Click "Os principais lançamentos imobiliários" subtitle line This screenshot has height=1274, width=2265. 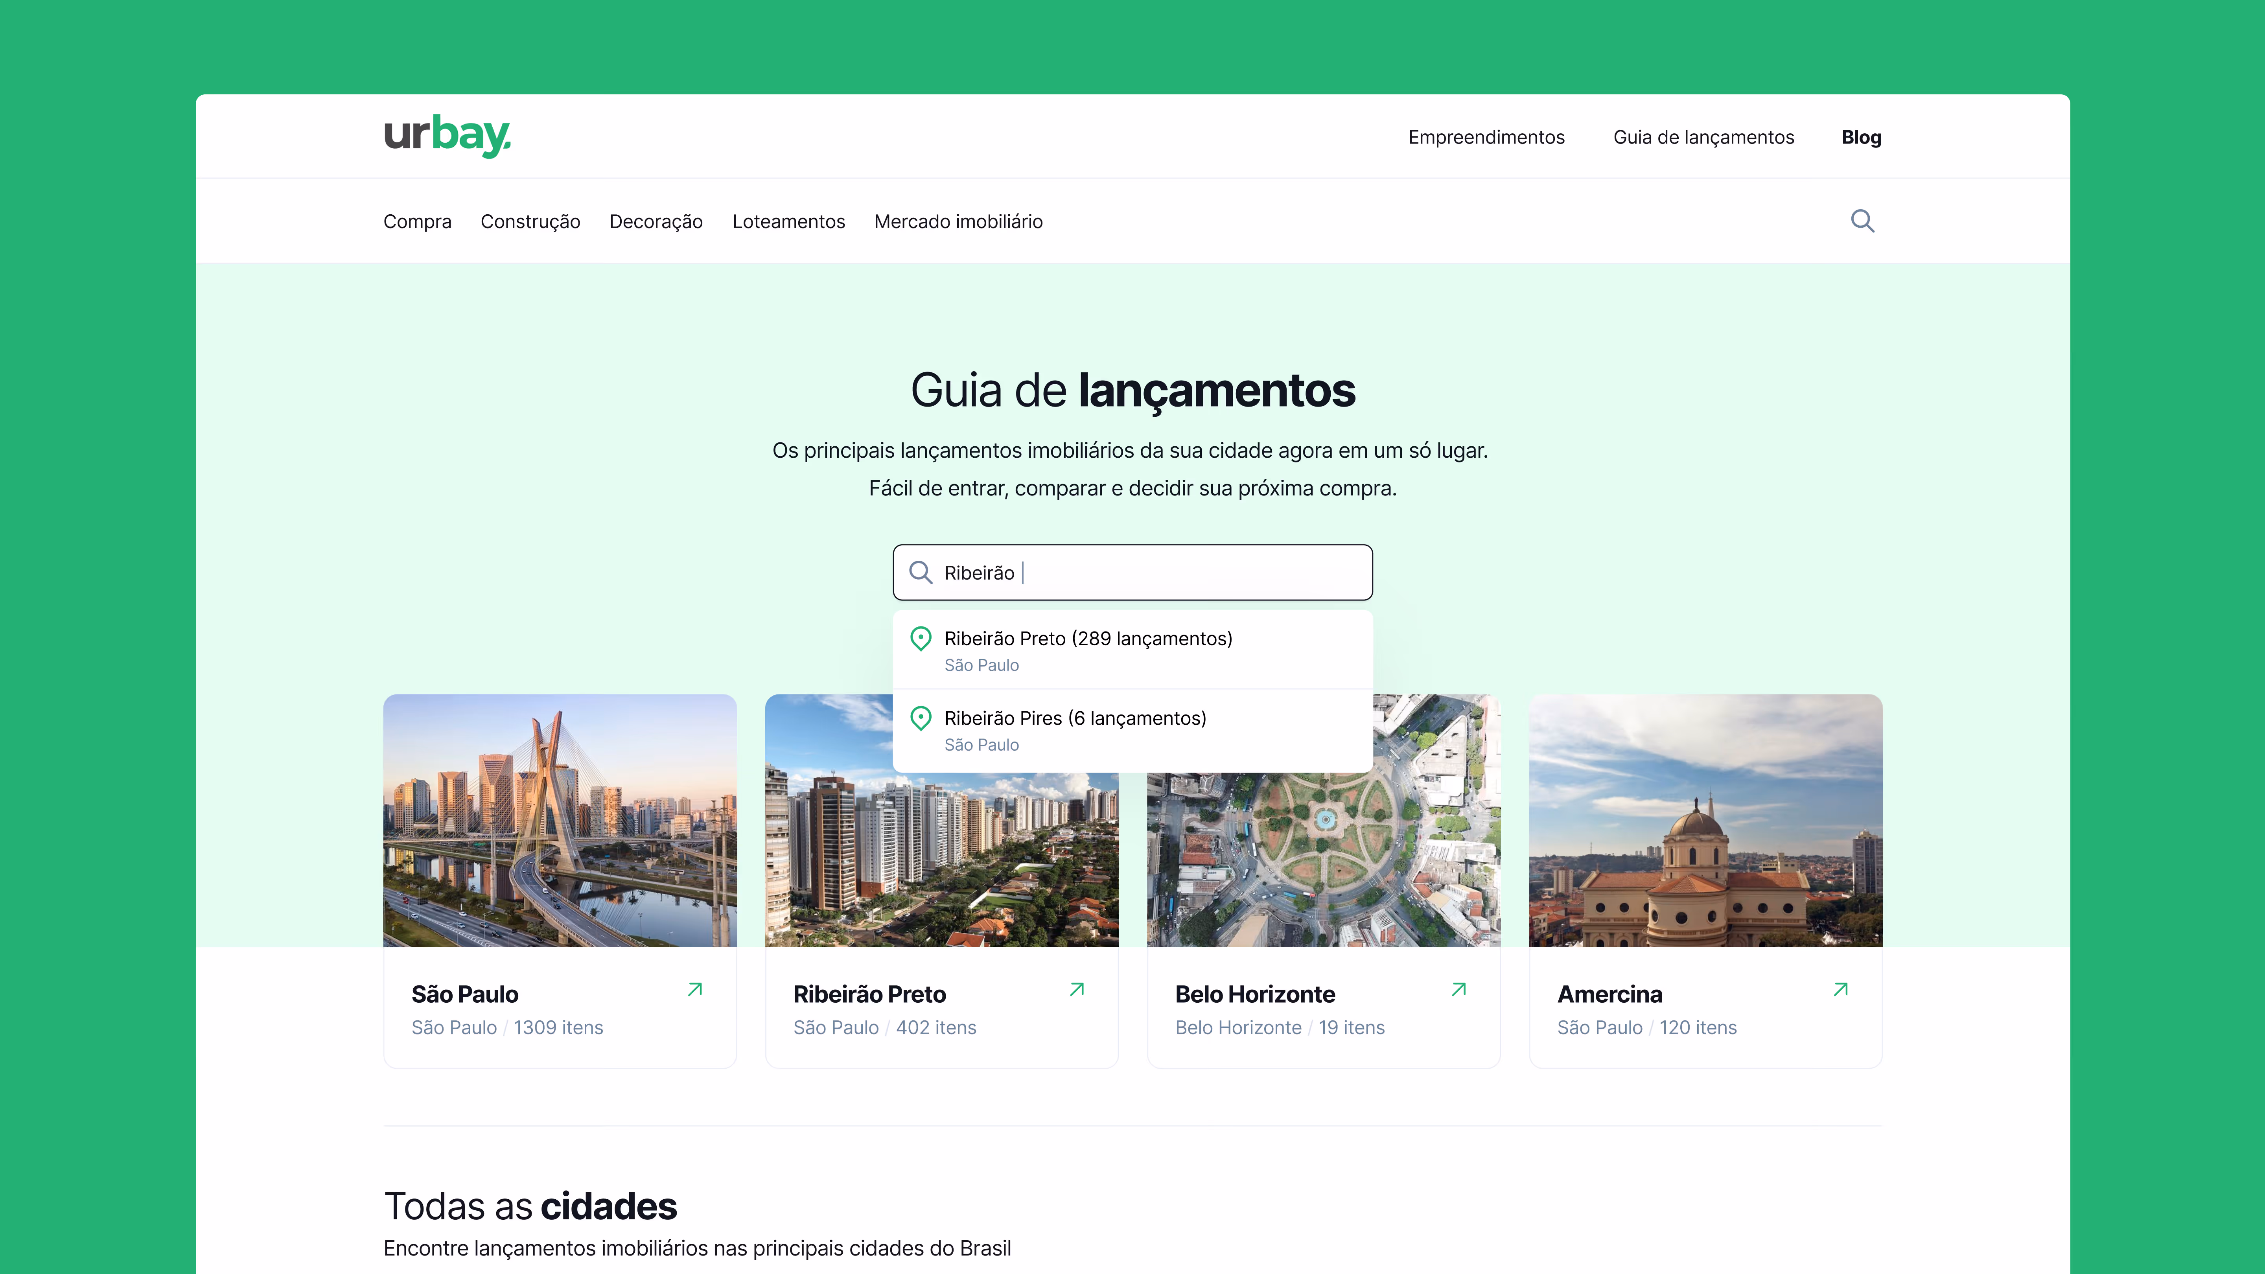click(1130, 450)
